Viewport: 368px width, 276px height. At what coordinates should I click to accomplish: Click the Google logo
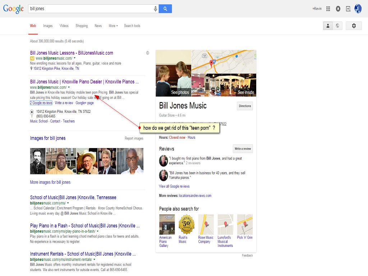(13, 9)
